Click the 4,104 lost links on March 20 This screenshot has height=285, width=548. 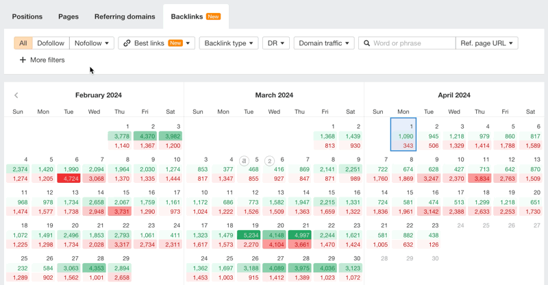pyautogui.click(x=275, y=245)
